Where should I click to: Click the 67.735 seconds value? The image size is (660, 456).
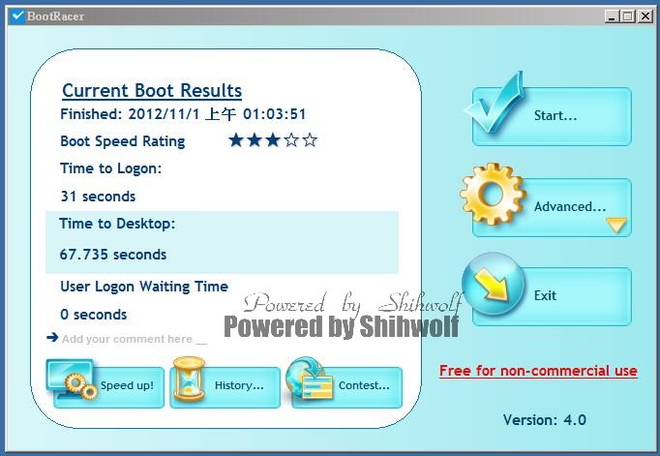click(x=113, y=255)
